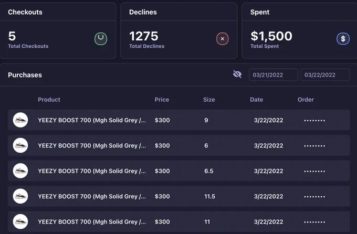
Task: Reveal hidden order number in size 11.5 row
Action: [x=314, y=197]
